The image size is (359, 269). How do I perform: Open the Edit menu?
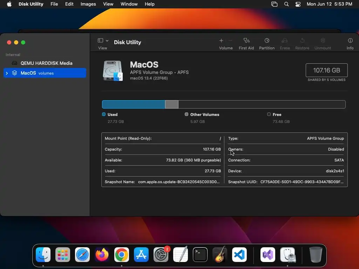pyautogui.click(x=69, y=4)
